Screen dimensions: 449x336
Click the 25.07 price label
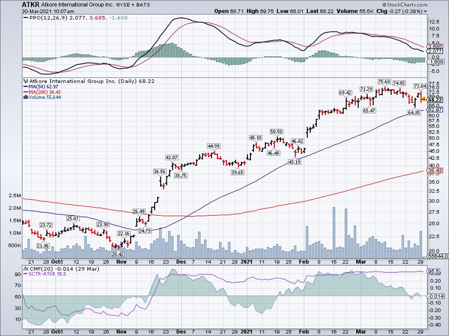point(73,218)
